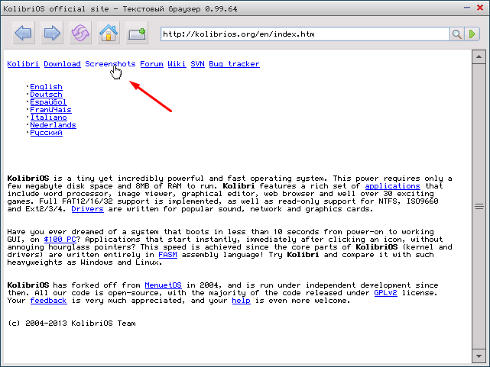Click the Back arrow button
The height and width of the screenshot is (367, 490).
point(23,34)
